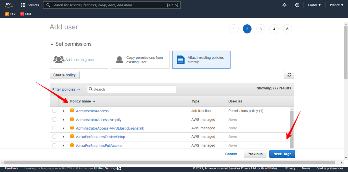Image resolution: width=348 pixels, height=172 pixels.
Task: Open the Global region dropdown
Action: pyautogui.click(x=314, y=5)
